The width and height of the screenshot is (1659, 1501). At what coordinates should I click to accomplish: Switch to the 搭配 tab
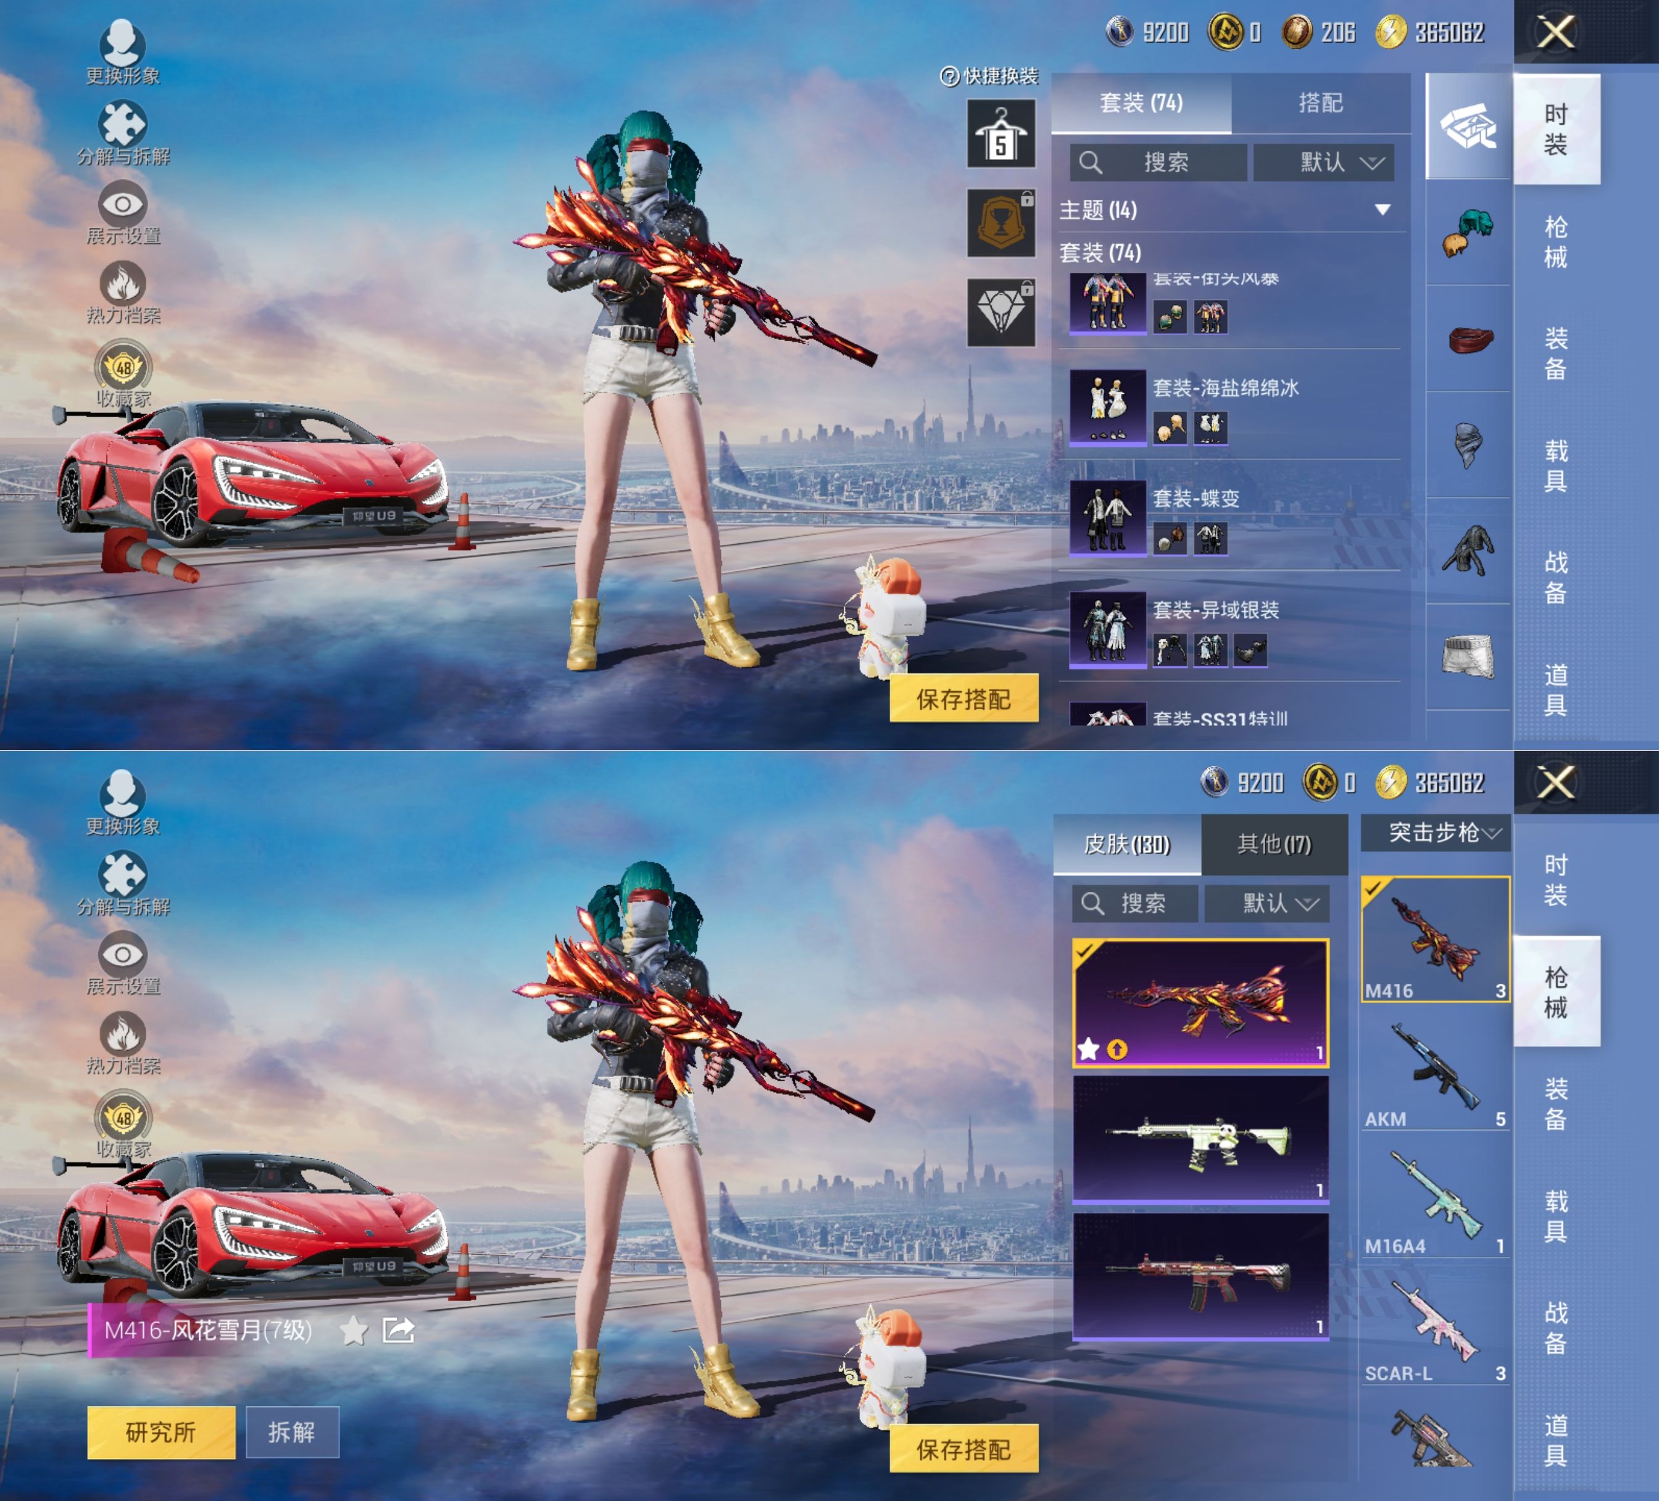pyautogui.click(x=1320, y=103)
